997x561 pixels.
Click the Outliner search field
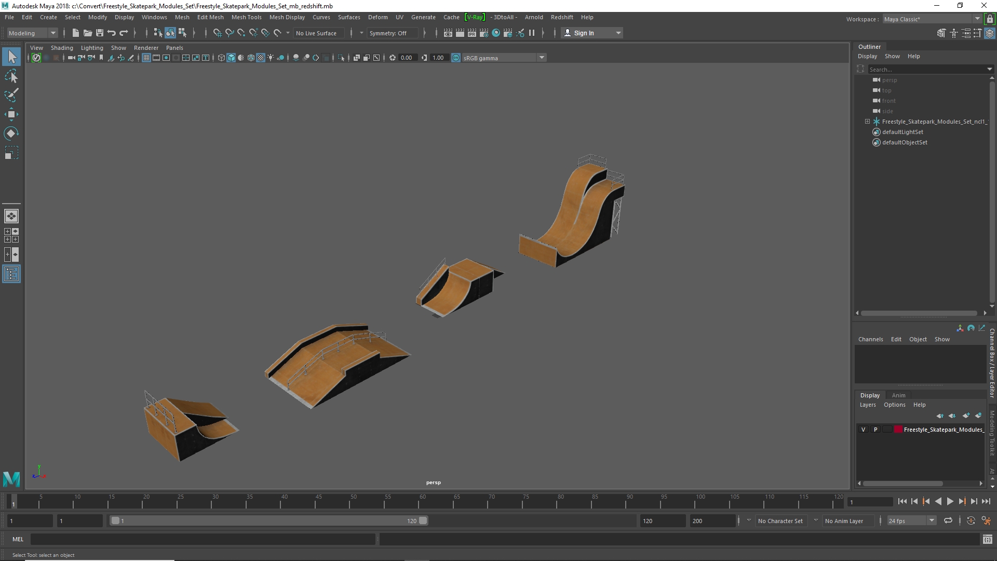point(927,69)
